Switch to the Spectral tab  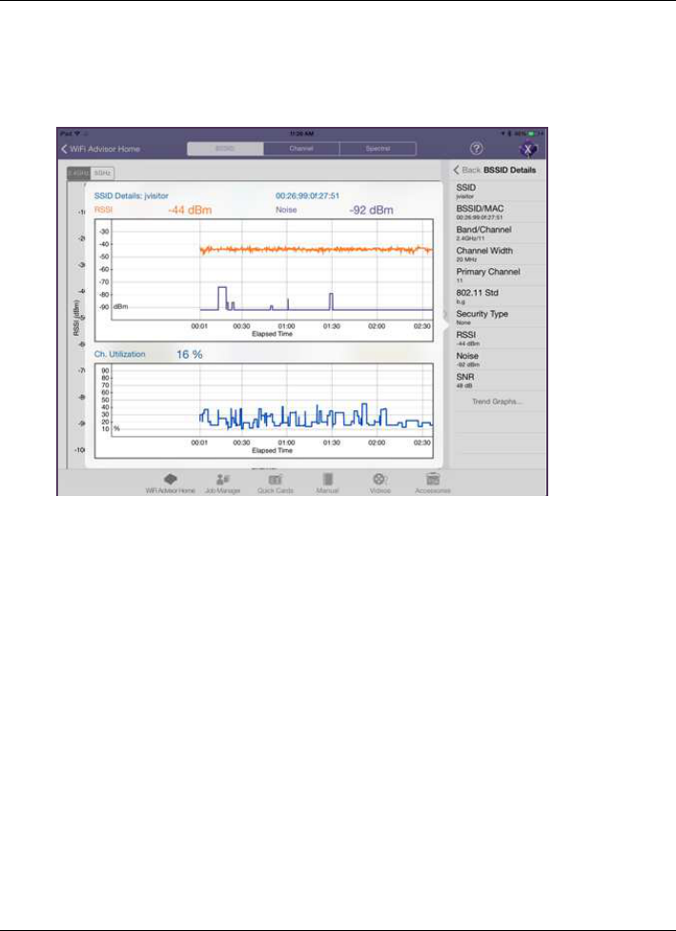pyautogui.click(x=379, y=149)
